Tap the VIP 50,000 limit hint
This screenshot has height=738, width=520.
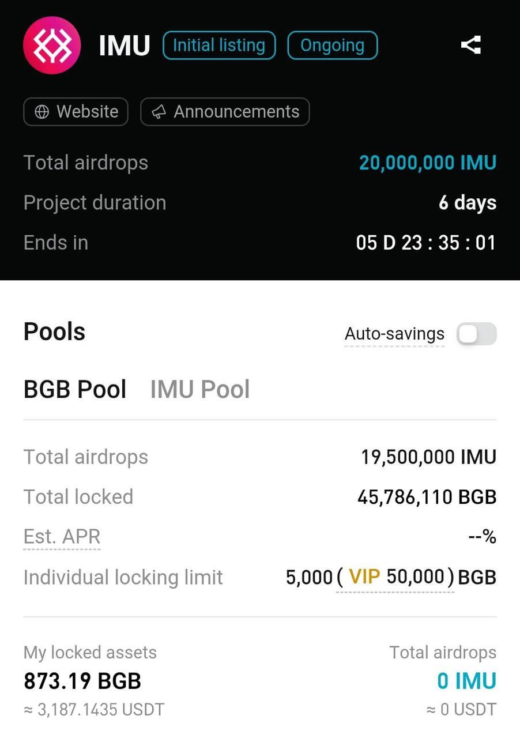click(395, 577)
